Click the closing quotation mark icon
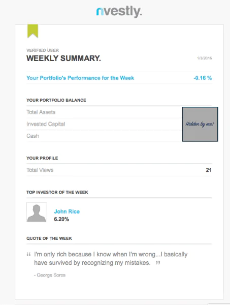 (x=158, y=263)
